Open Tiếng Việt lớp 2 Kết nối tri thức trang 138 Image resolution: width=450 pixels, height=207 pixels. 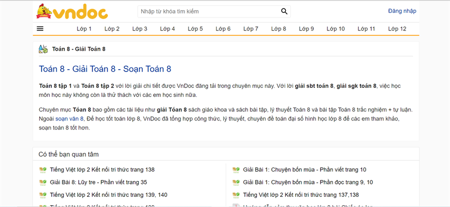coord(102,170)
